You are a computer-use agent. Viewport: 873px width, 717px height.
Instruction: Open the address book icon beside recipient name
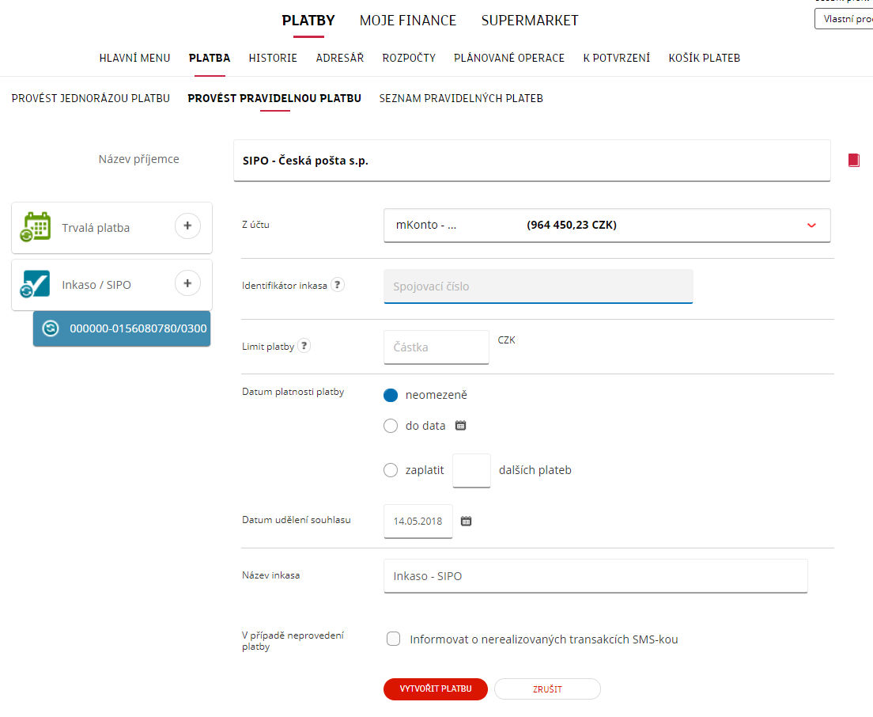click(853, 161)
